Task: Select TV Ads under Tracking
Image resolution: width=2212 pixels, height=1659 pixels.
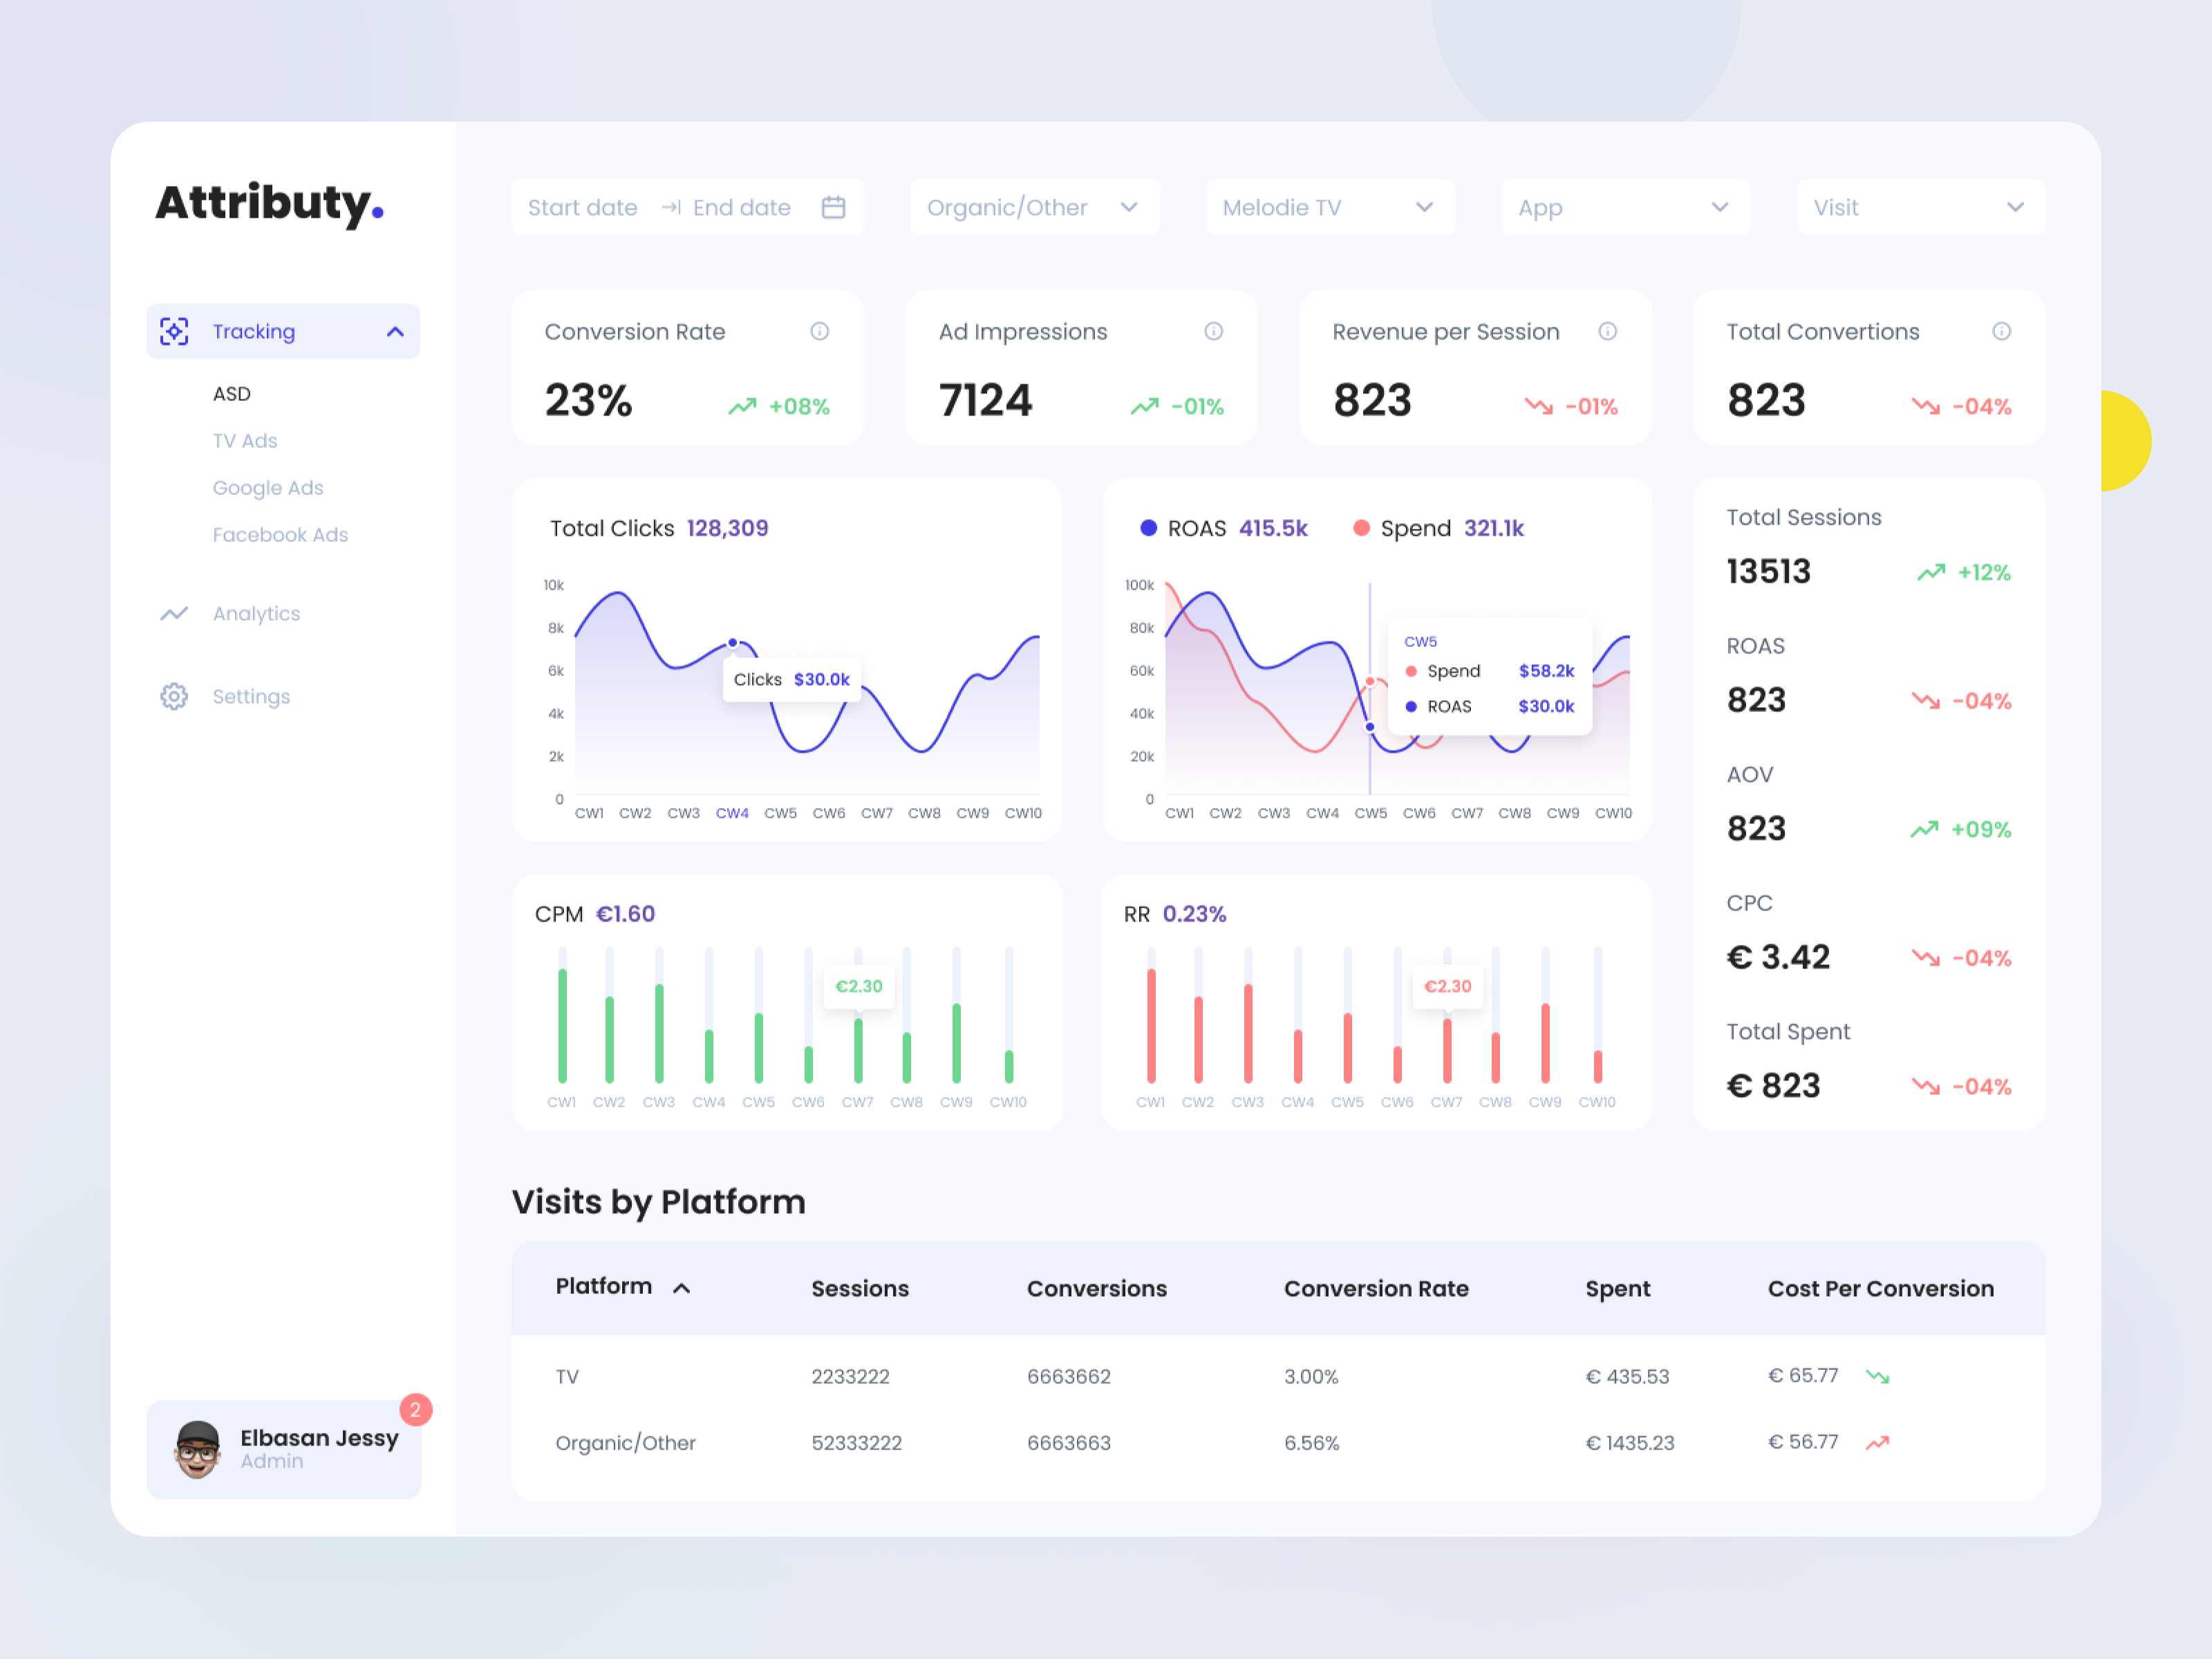Action: tap(244, 440)
